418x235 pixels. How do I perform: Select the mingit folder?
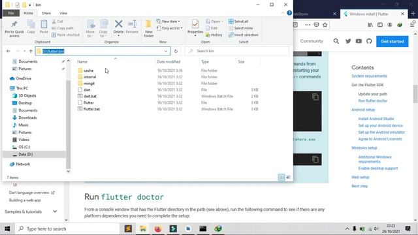click(x=89, y=84)
